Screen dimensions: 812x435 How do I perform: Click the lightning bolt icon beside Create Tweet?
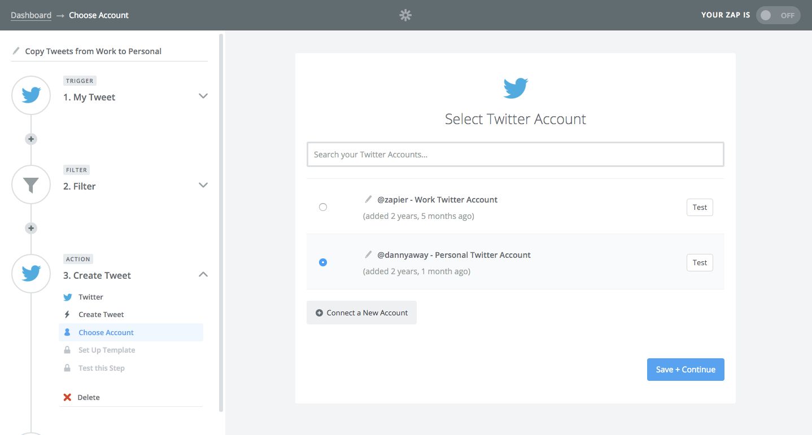68,314
